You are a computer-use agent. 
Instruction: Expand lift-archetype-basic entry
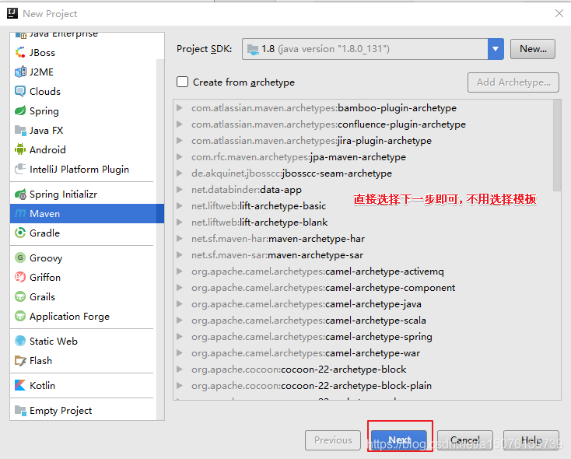pyautogui.click(x=179, y=206)
